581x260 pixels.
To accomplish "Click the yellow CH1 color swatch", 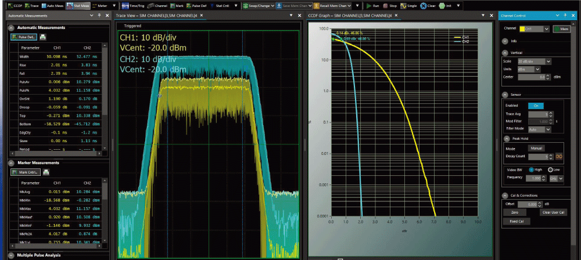I will pos(522,28).
